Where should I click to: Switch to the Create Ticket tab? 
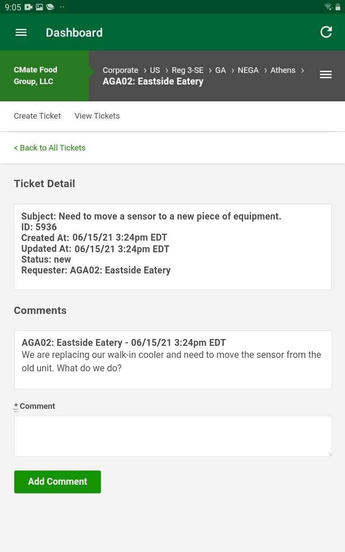(37, 116)
